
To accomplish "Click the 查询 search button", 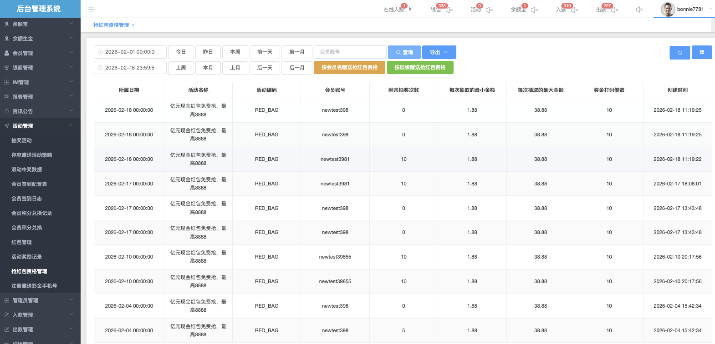I will (x=404, y=52).
